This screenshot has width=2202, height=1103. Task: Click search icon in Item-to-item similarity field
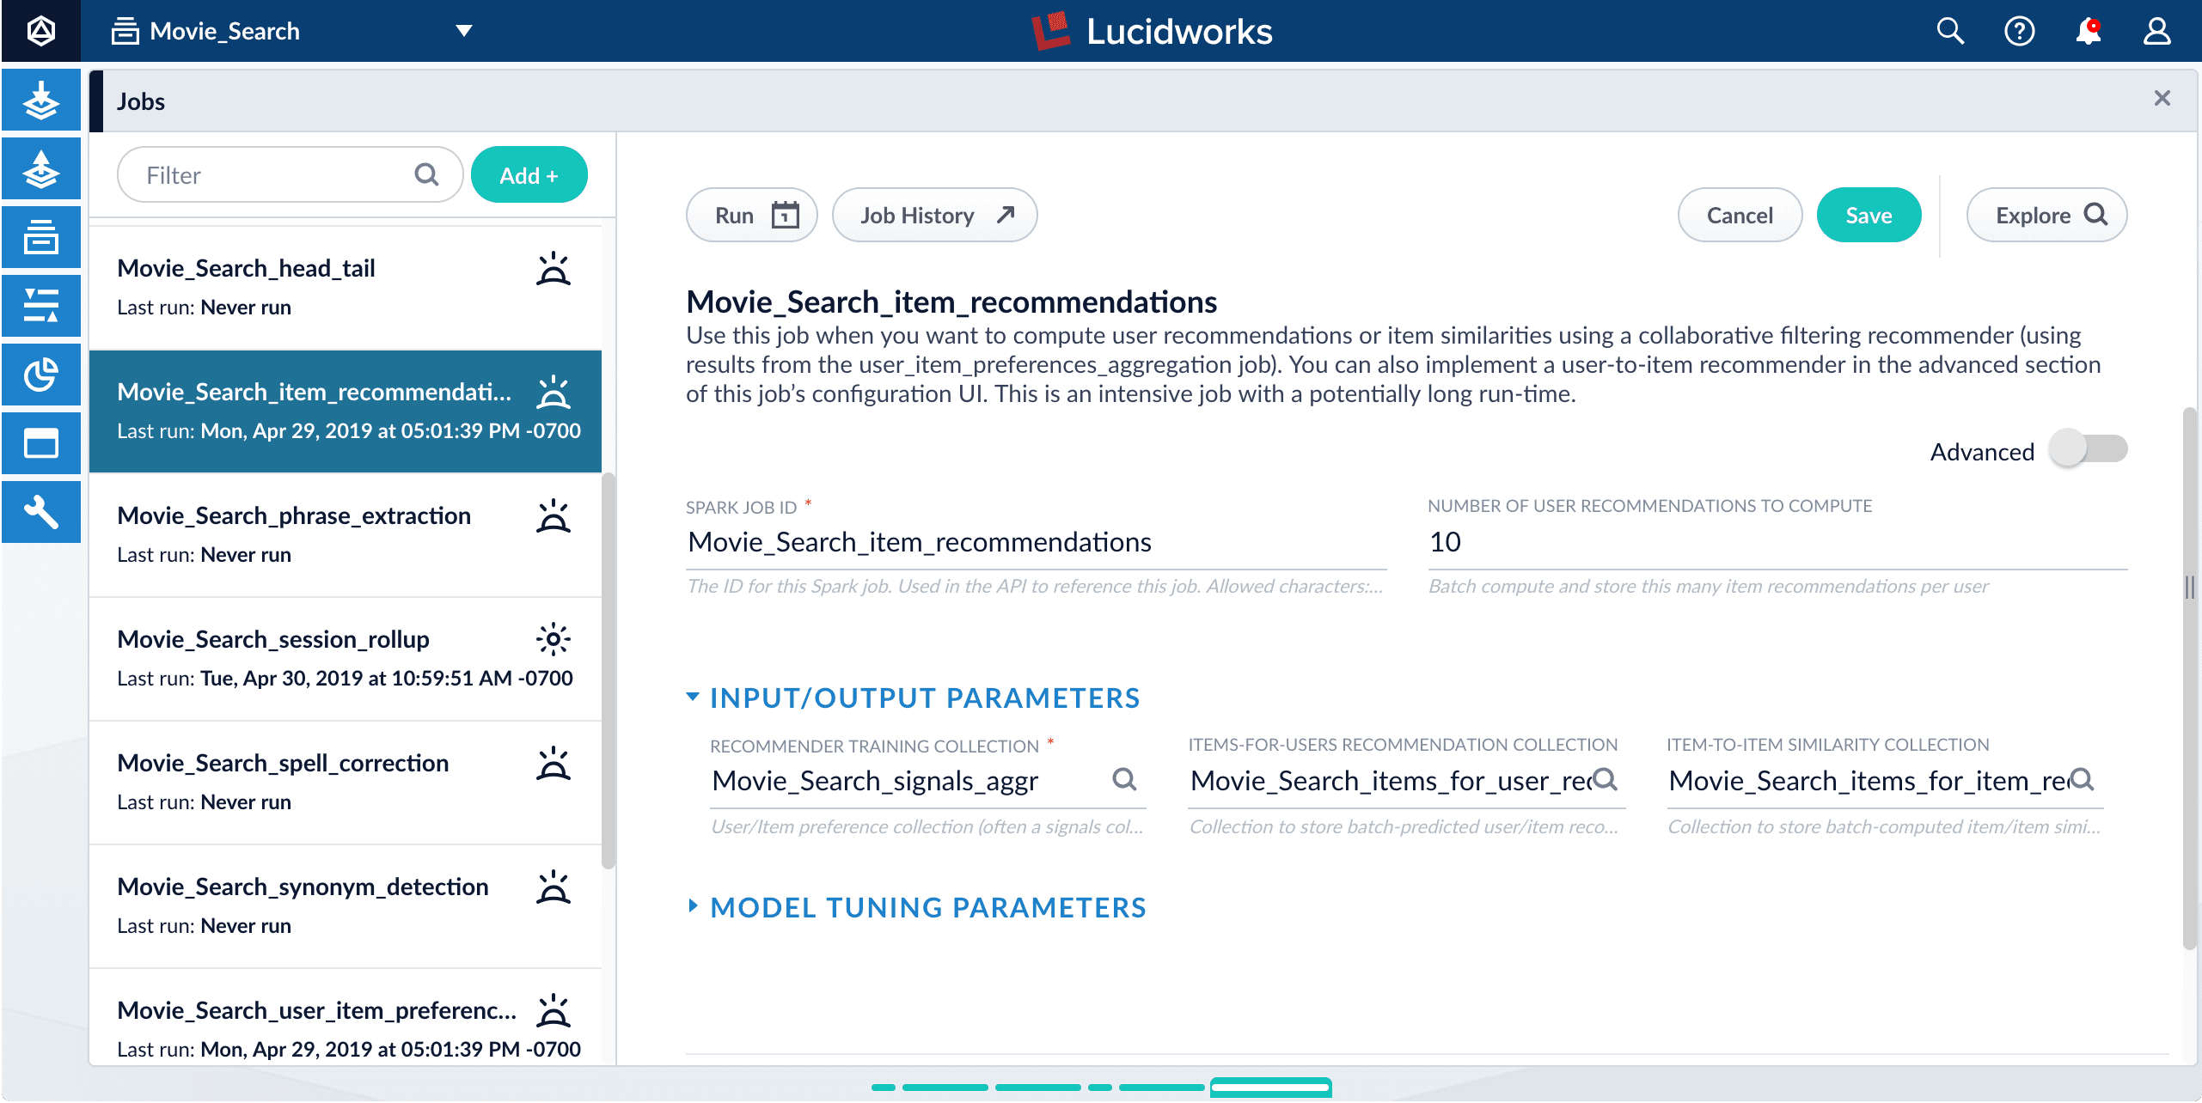coord(2082,780)
